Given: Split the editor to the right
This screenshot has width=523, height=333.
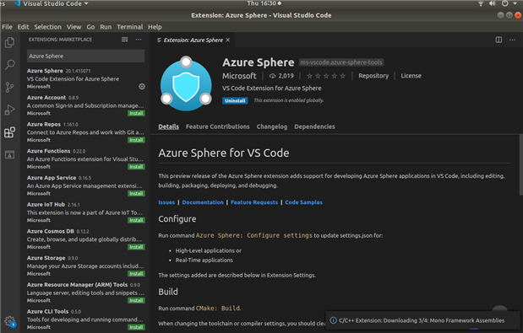Looking at the screenshot, I should click(x=498, y=40).
